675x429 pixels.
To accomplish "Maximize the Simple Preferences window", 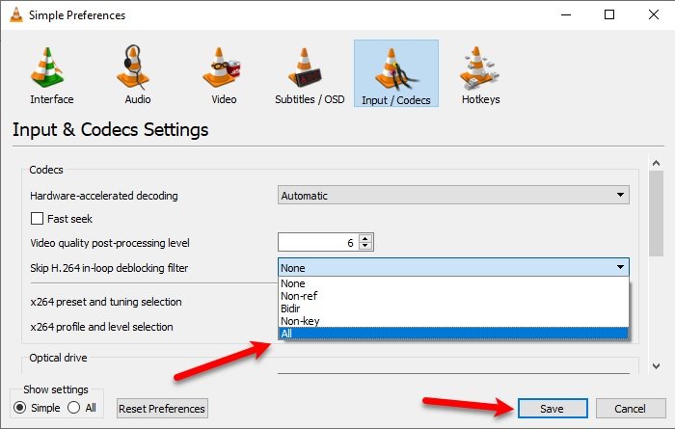I will pyautogui.click(x=609, y=15).
